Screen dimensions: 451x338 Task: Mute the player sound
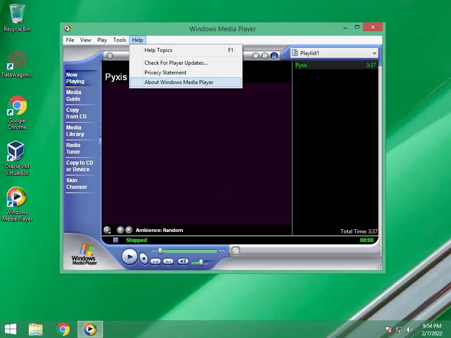(x=183, y=261)
